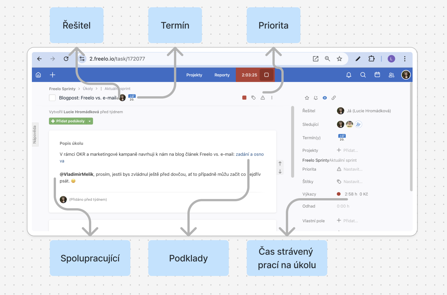Click the down arrow beside the description
This screenshot has height=295, width=447.
280,172
